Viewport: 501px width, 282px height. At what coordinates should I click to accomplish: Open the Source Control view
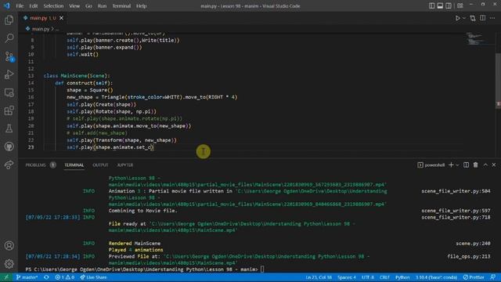[x=9, y=56]
